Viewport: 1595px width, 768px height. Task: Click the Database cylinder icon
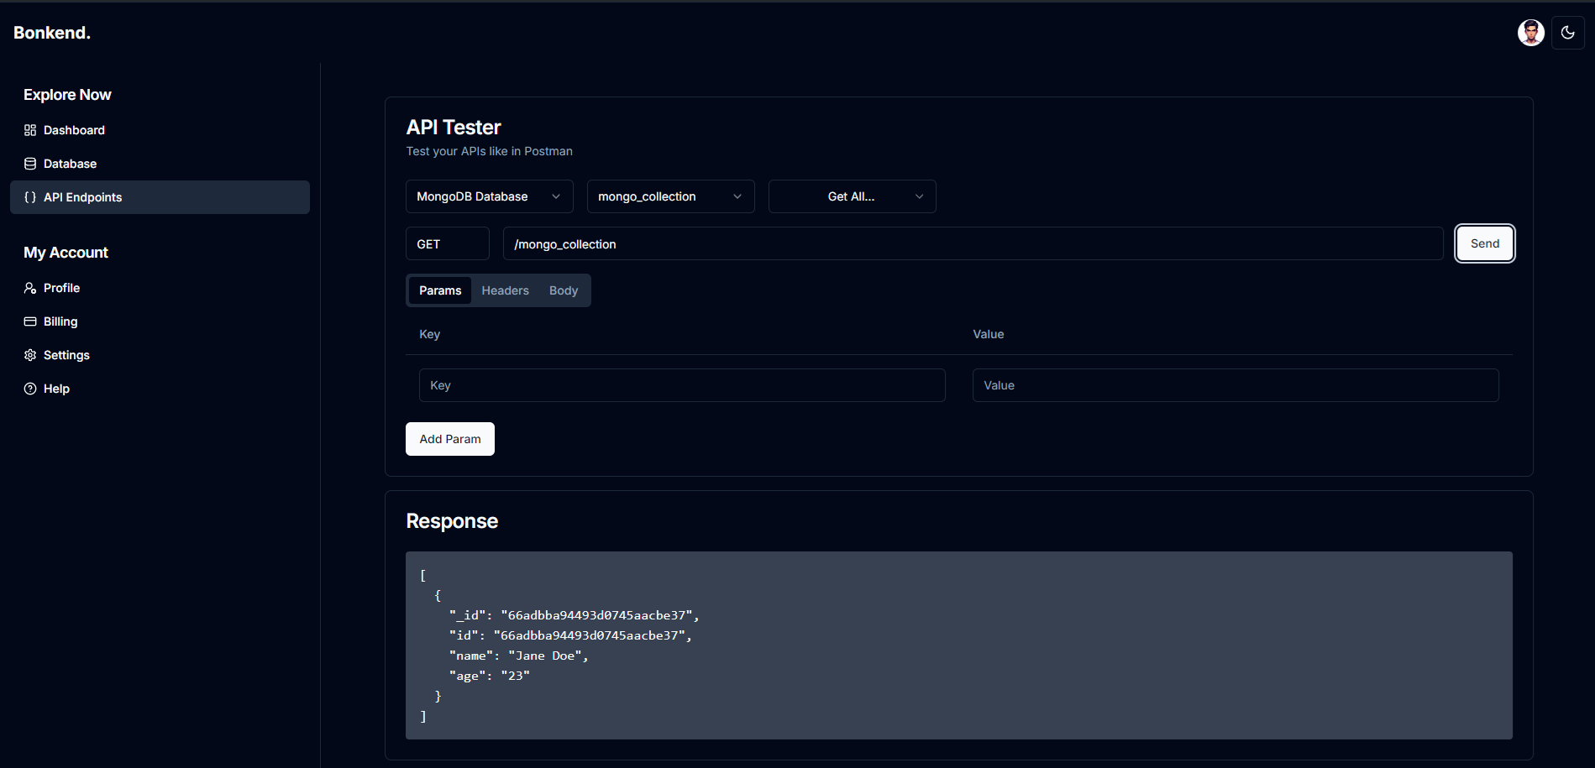(x=30, y=164)
